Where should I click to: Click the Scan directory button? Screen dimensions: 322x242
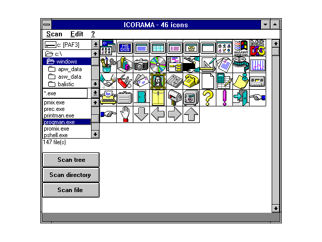(70, 175)
